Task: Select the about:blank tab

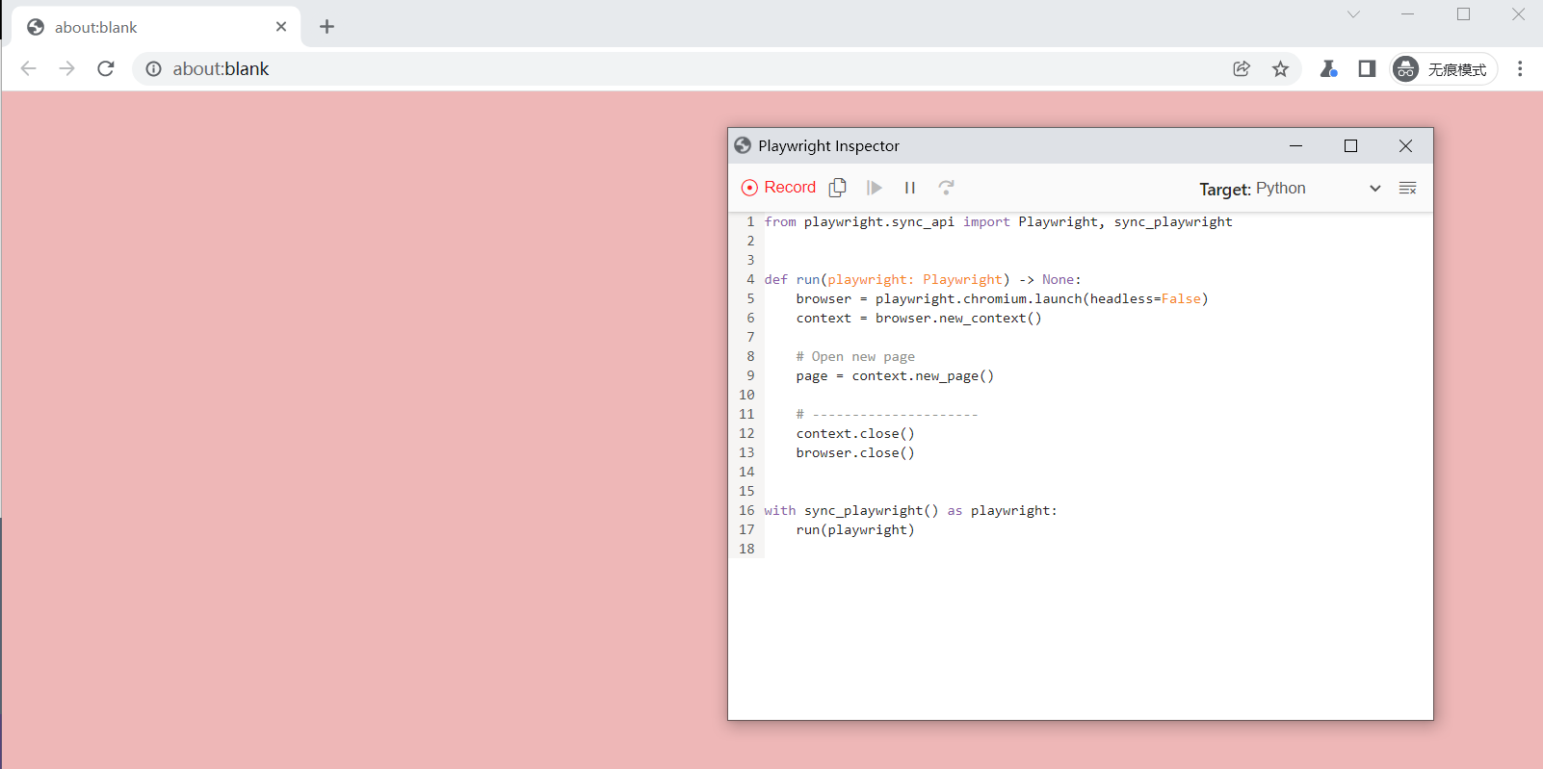Action: (x=144, y=27)
